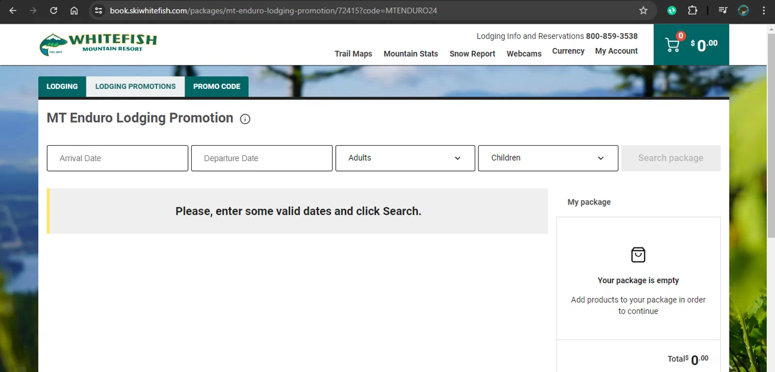Click the Whitefish Mountain Resort logo
The width and height of the screenshot is (775, 372).
point(98,44)
